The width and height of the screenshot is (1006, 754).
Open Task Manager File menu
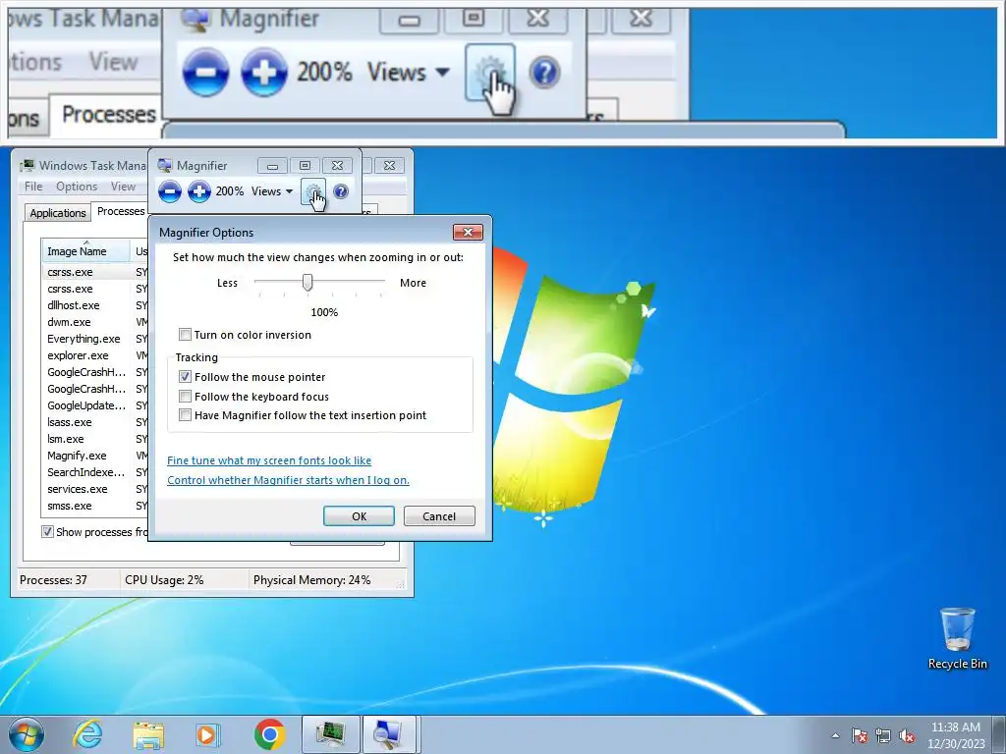tap(33, 187)
